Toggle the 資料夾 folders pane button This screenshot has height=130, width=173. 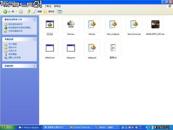click(x=49, y=12)
